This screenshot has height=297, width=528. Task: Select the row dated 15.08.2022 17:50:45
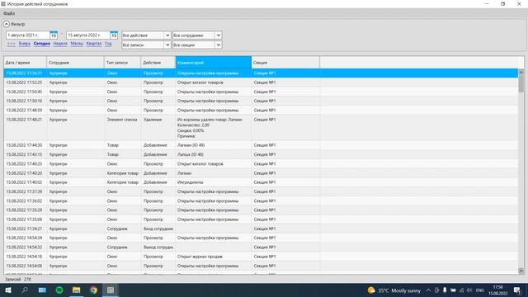261,92
